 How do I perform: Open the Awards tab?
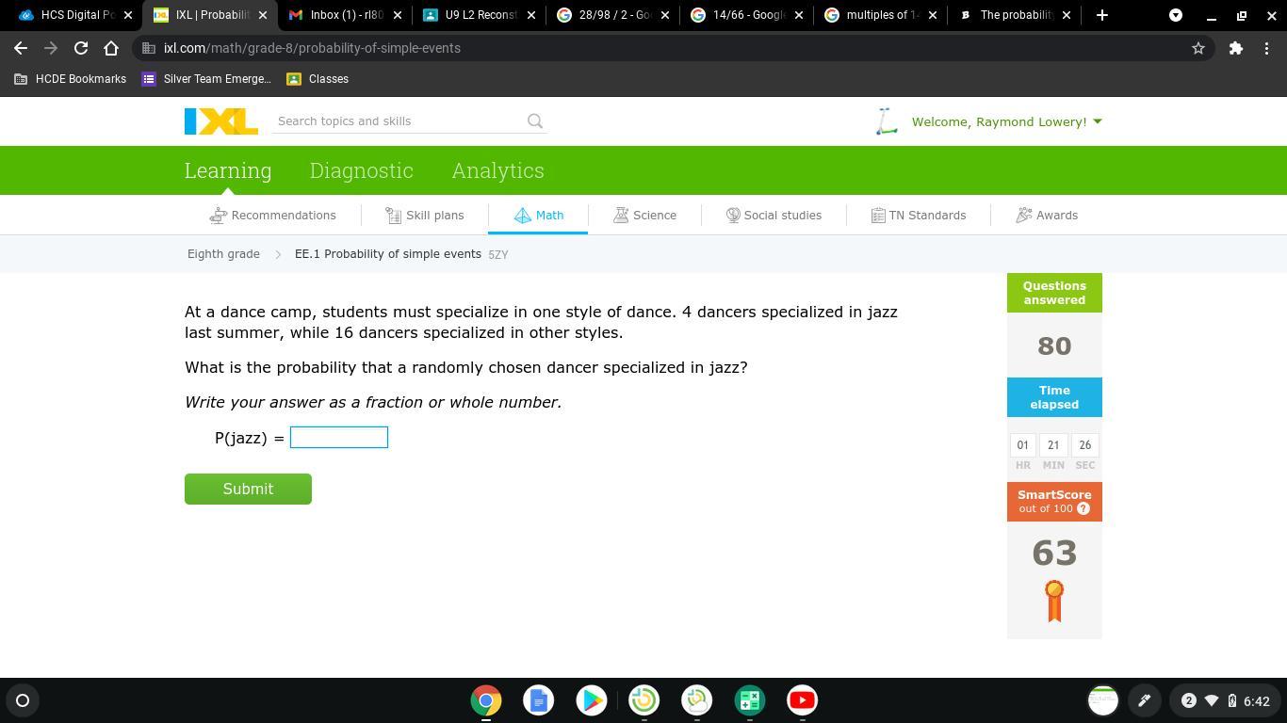pos(1047,216)
